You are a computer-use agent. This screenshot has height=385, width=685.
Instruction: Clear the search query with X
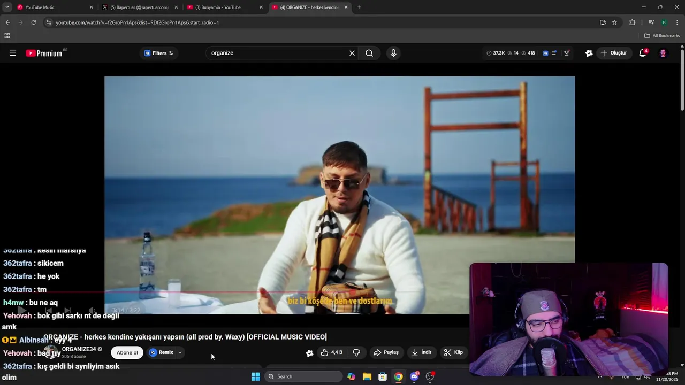tap(352, 53)
